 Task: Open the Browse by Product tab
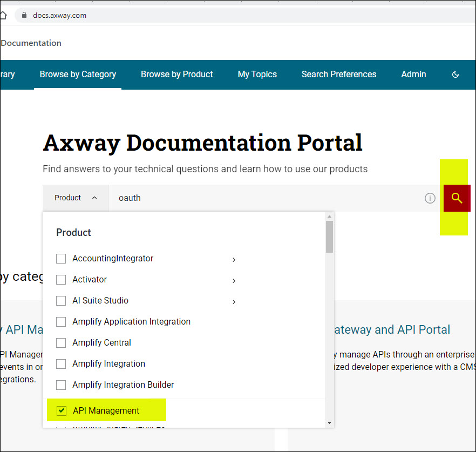click(176, 75)
